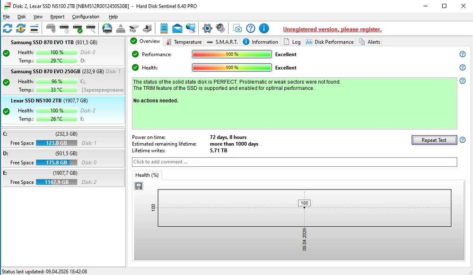Click the 33 °C temperature bar
This screenshot has width=473, height=275.
(56, 90)
